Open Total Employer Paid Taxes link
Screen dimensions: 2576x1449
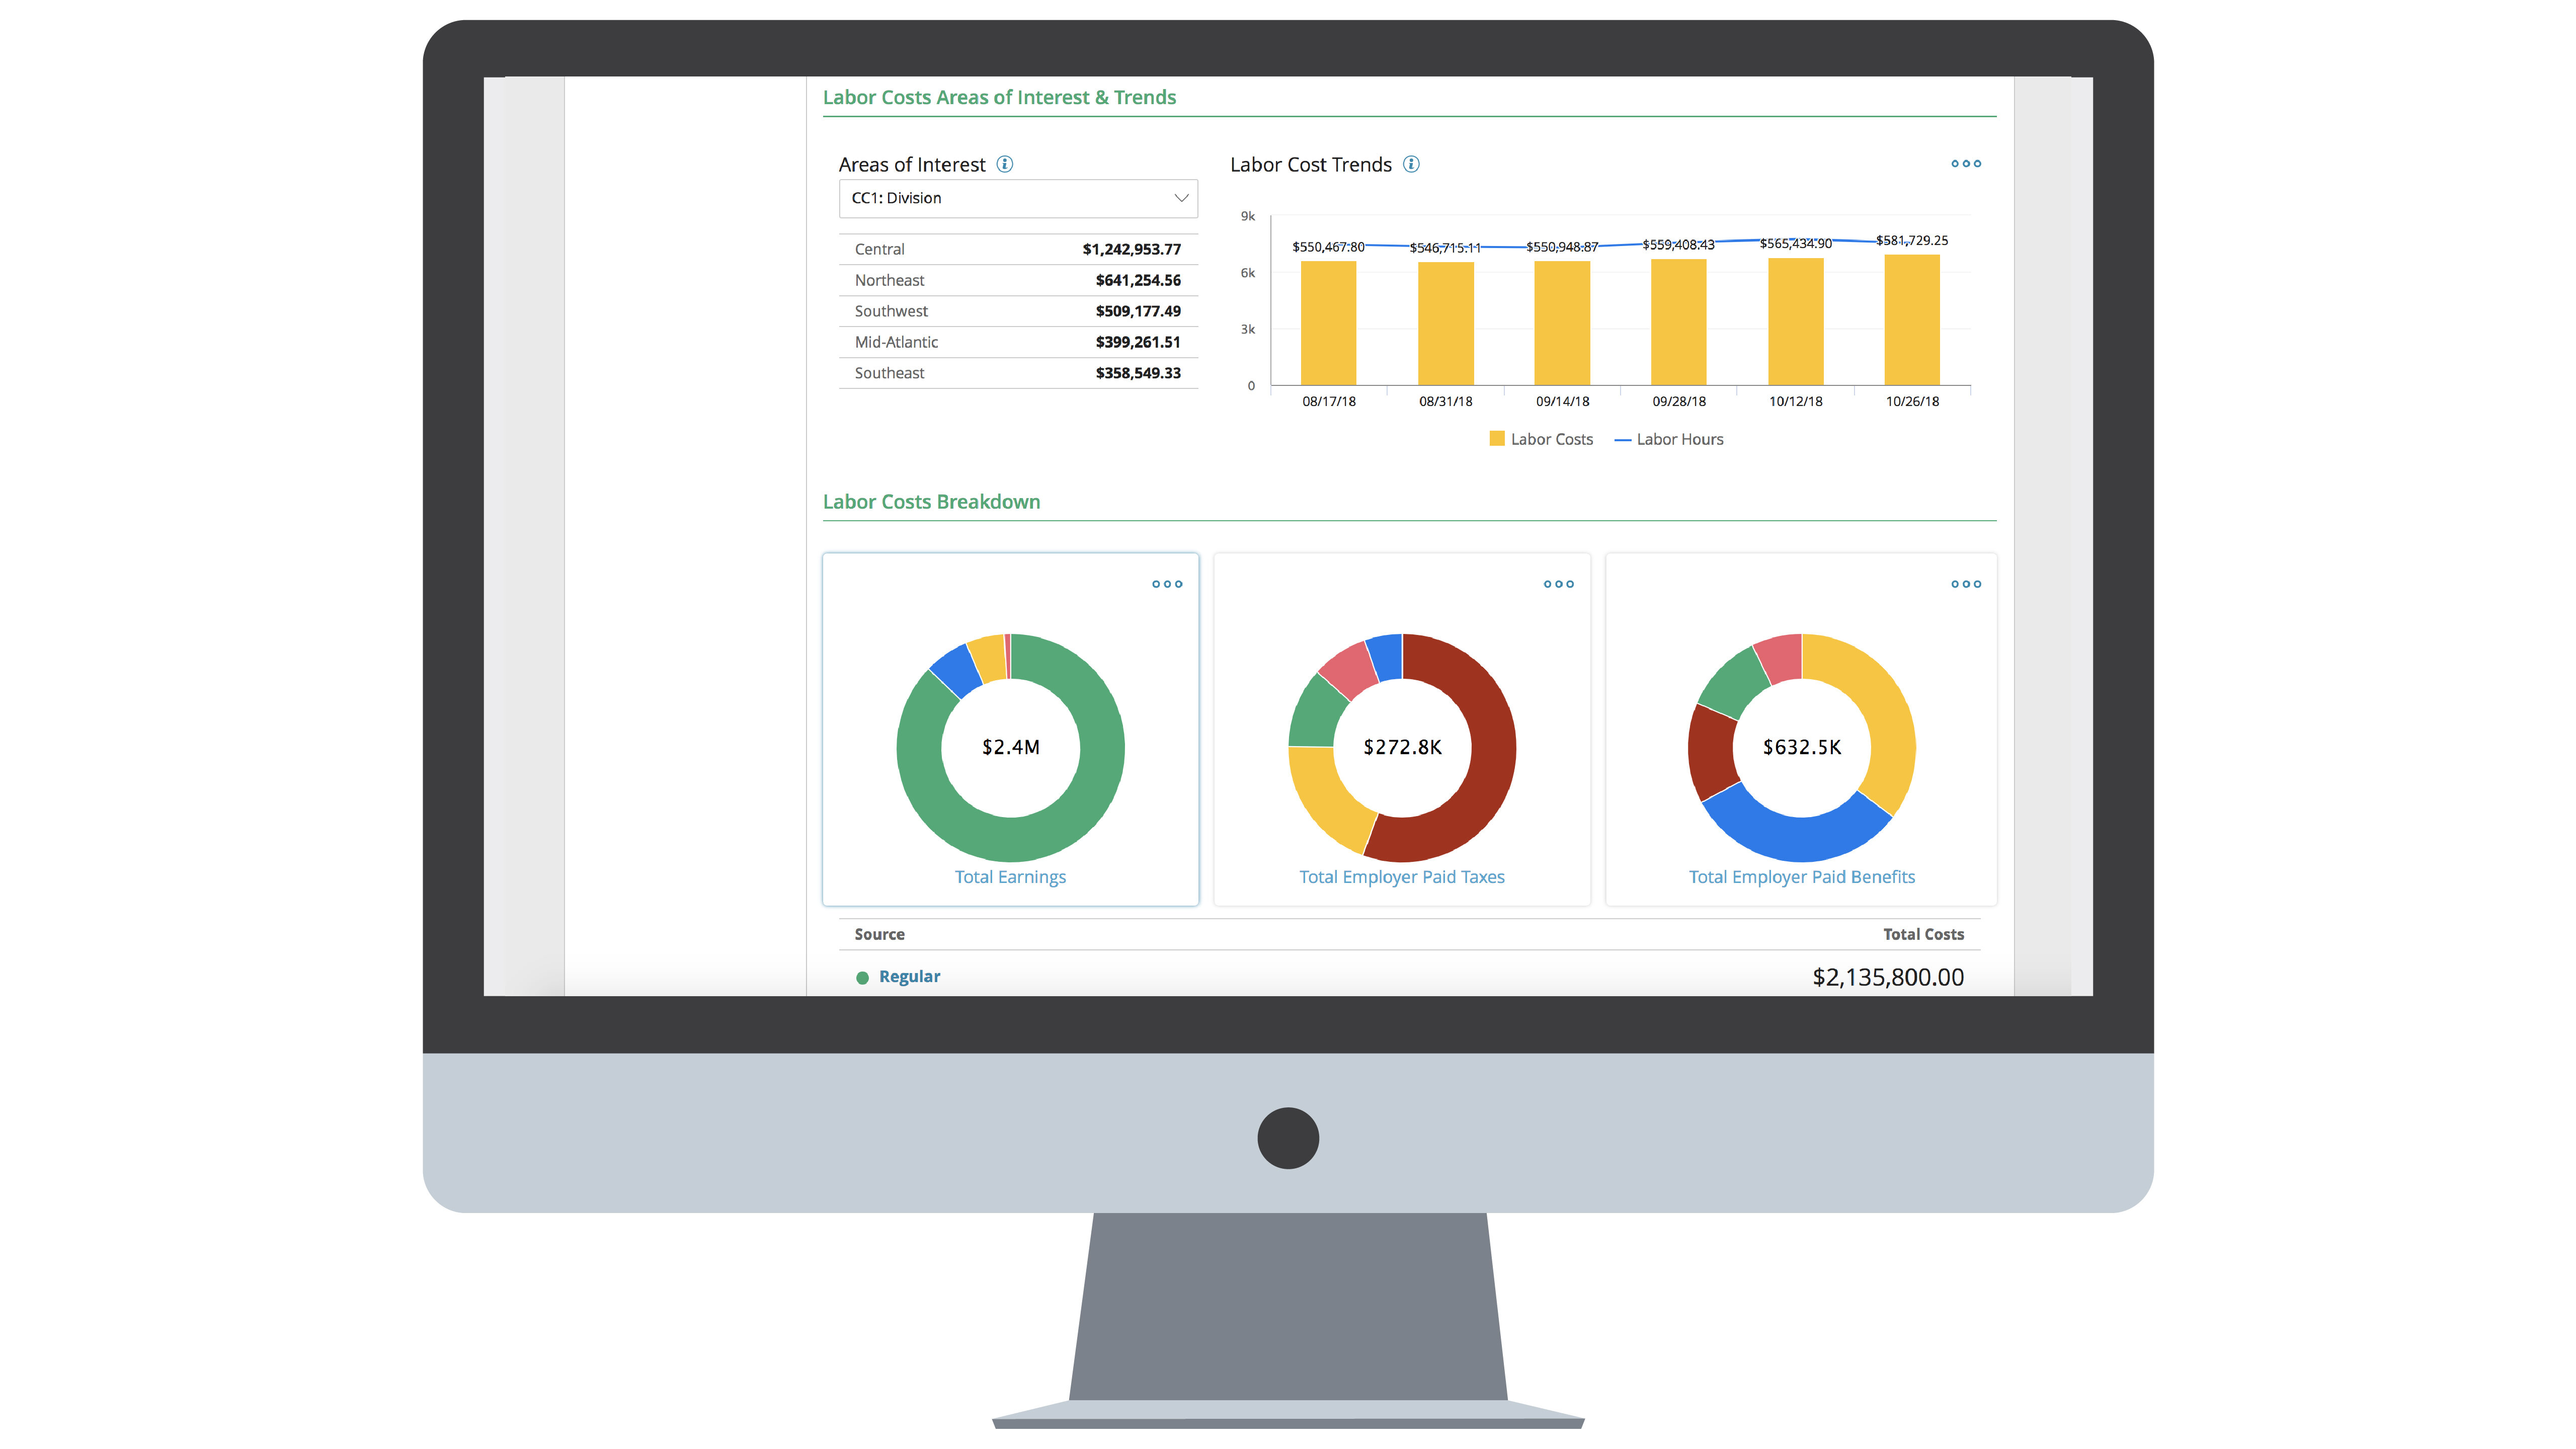point(1401,877)
